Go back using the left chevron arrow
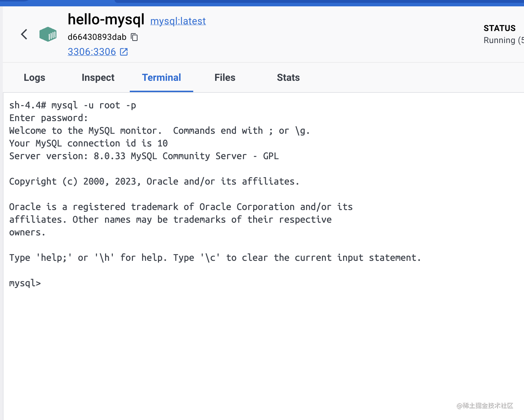Viewport: 524px width, 420px height. coord(24,34)
